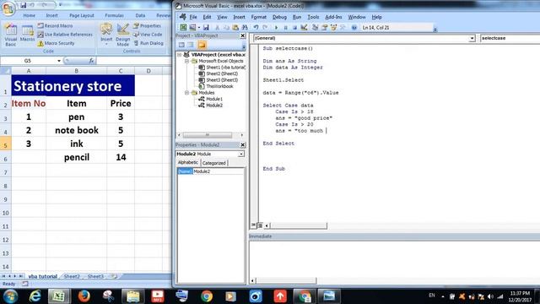Open the Name Box dropdown in Excel

[x=59, y=61]
